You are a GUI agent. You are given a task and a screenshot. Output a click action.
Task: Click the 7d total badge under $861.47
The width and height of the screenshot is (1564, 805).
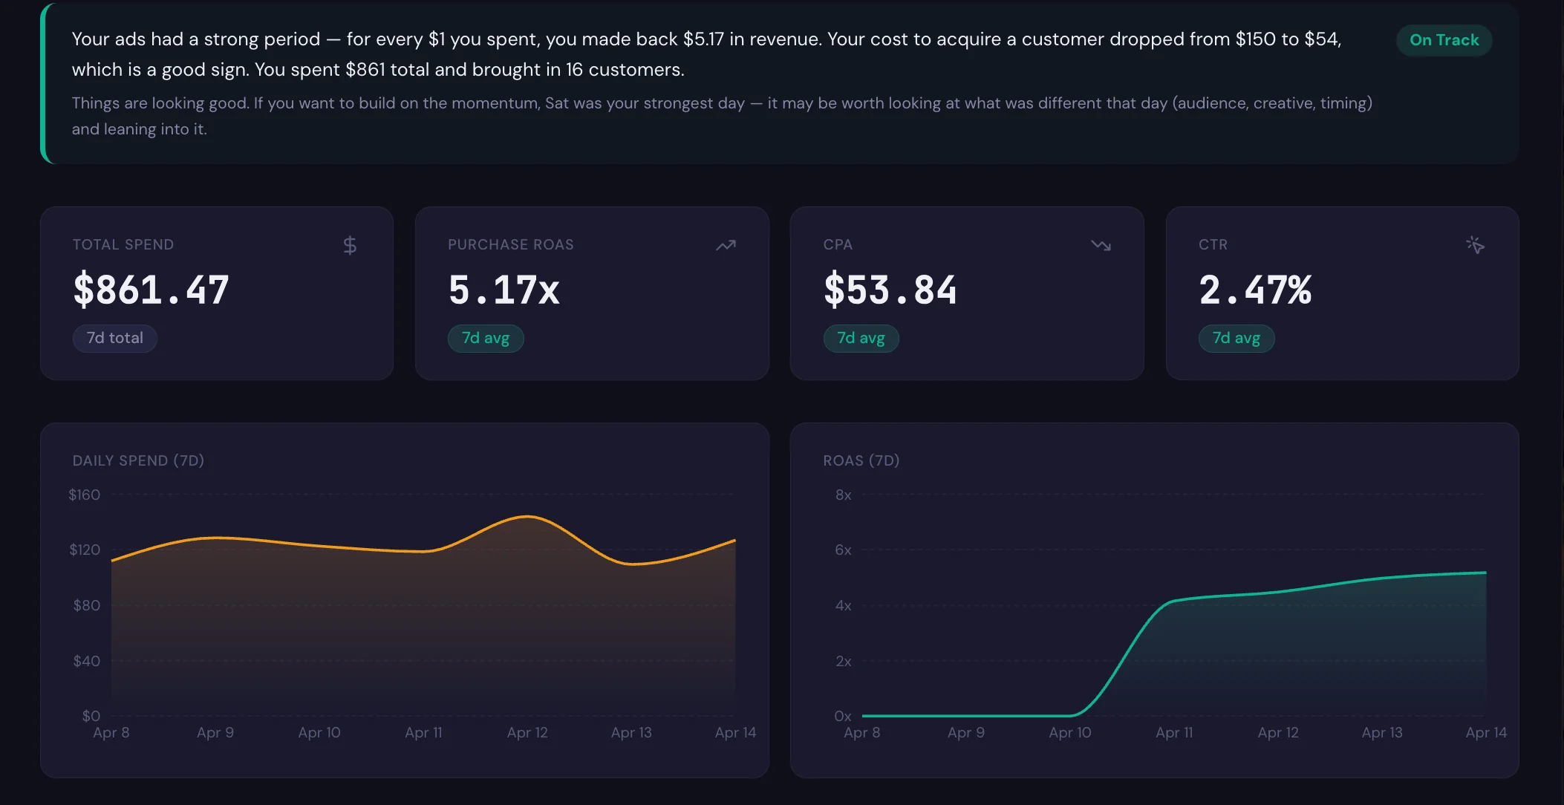tap(114, 338)
